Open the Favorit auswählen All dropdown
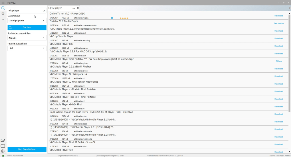 27,48
